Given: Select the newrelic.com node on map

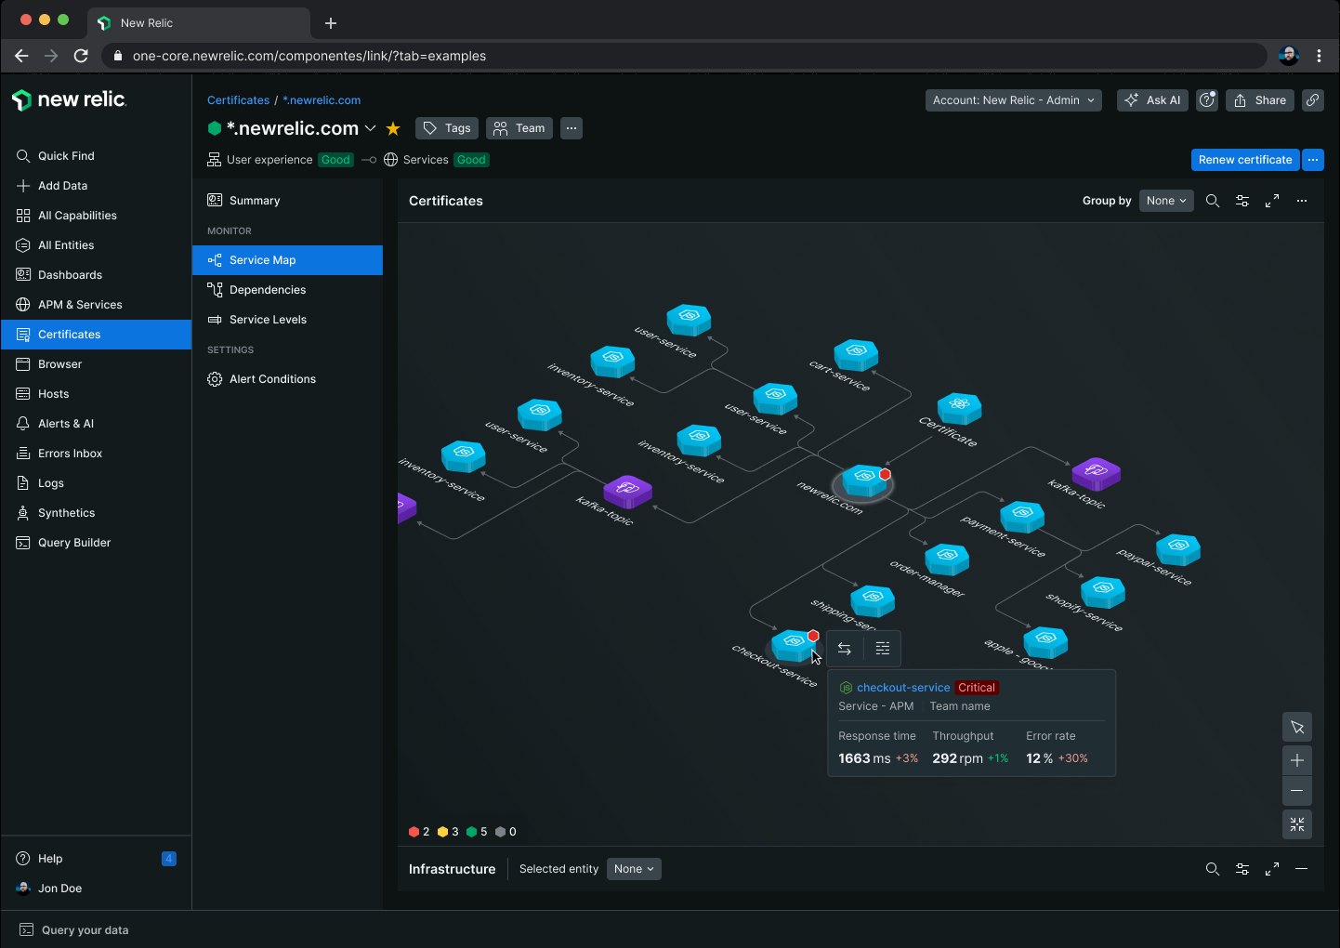Looking at the screenshot, I should click(864, 481).
